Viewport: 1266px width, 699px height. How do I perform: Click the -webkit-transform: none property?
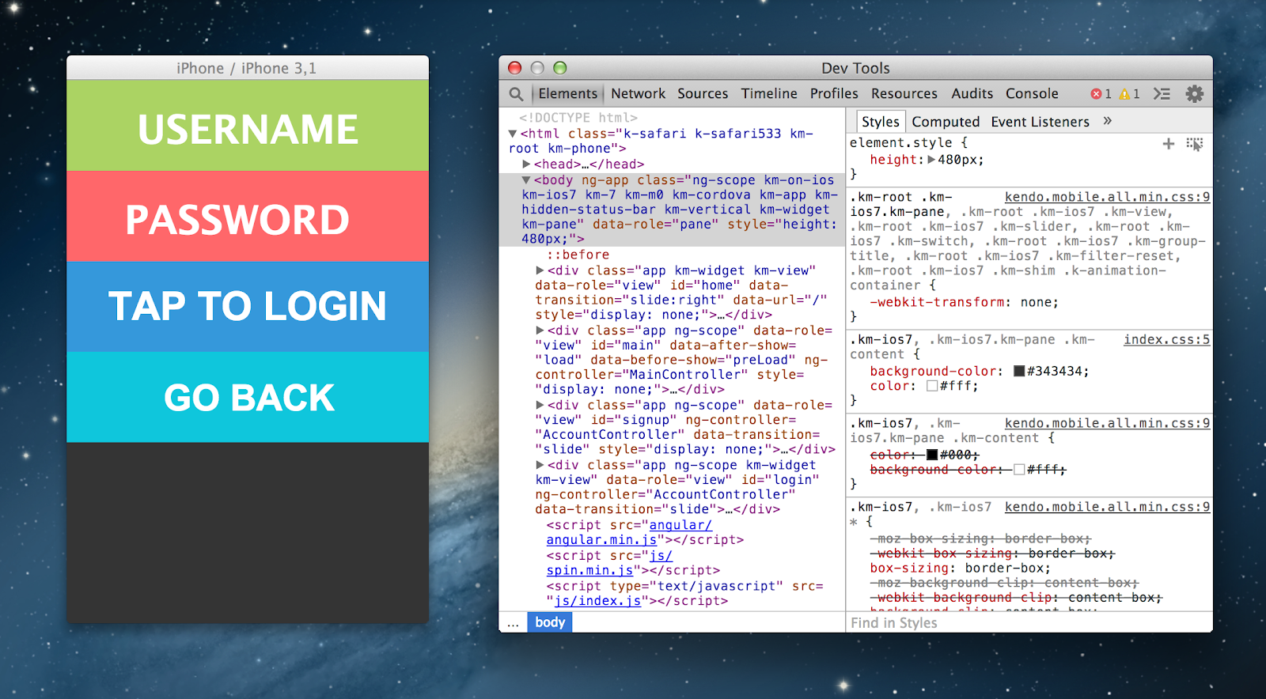click(964, 302)
